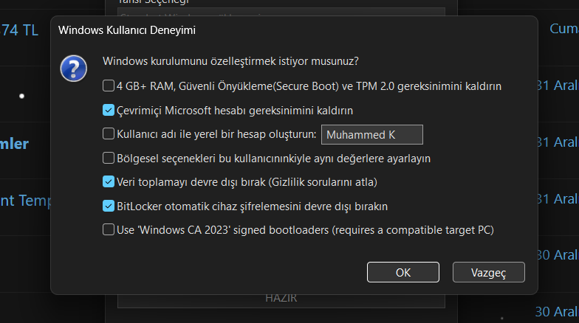579x323 pixels.
Task: Disable the BitLocker otomatik cihaz şifrelemesi checkbox
Action: coord(108,206)
